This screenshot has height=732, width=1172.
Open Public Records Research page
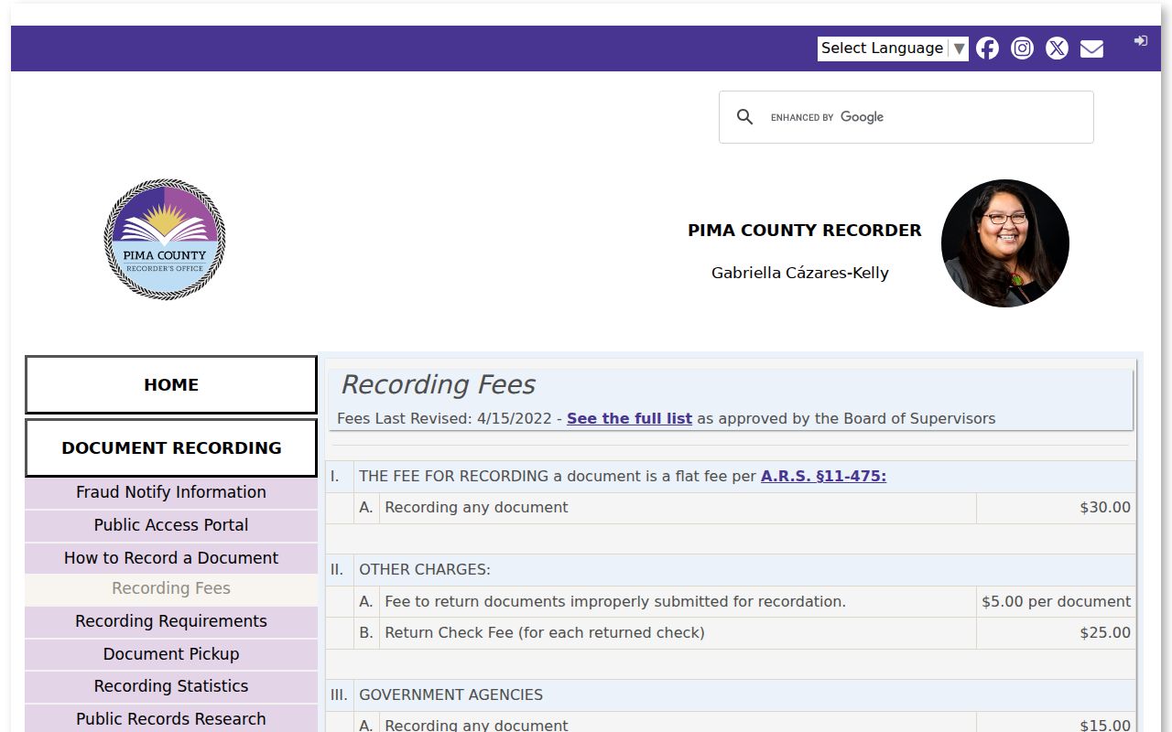(171, 719)
